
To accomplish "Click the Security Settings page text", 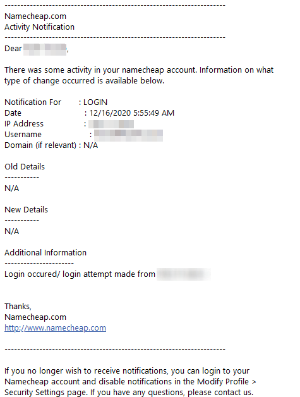I will pyautogui.click(x=46, y=393).
